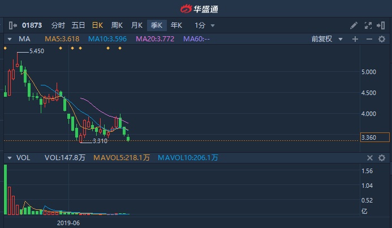Click the Huasheng Tong logo
Viewport: 392px width, 228px height.
[199, 9]
